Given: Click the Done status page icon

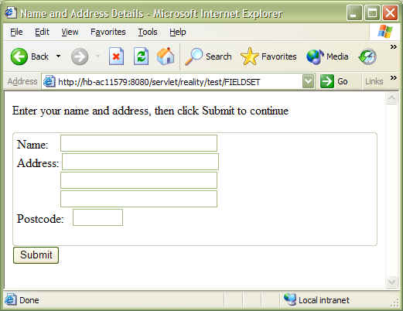Looking at the screenshot, I should coord(11,299).
